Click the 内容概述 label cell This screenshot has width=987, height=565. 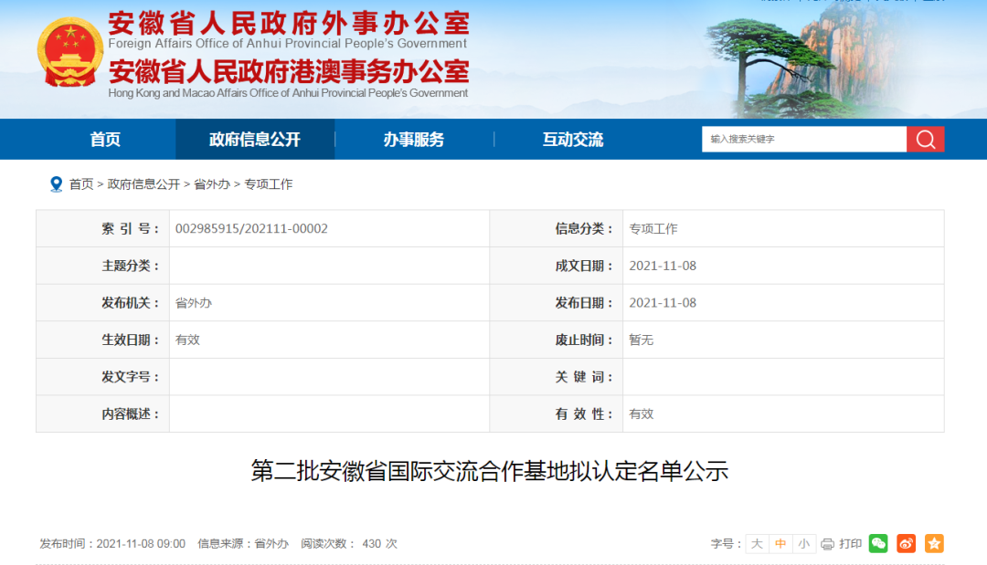click(x=102, y=414)
